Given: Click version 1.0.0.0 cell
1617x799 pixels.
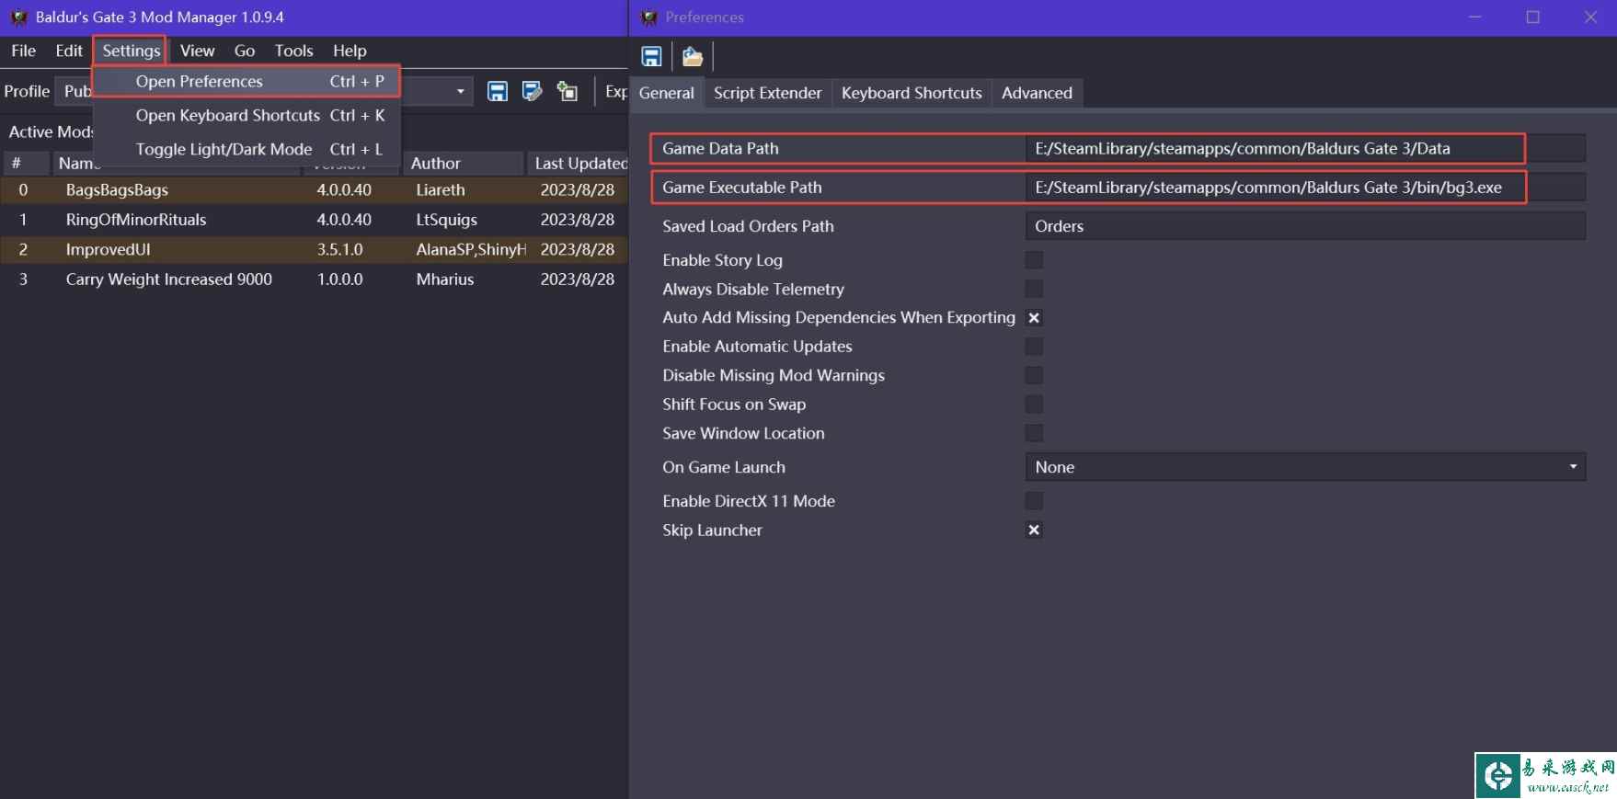Looking at the screenshot, I should pos(340,280).
